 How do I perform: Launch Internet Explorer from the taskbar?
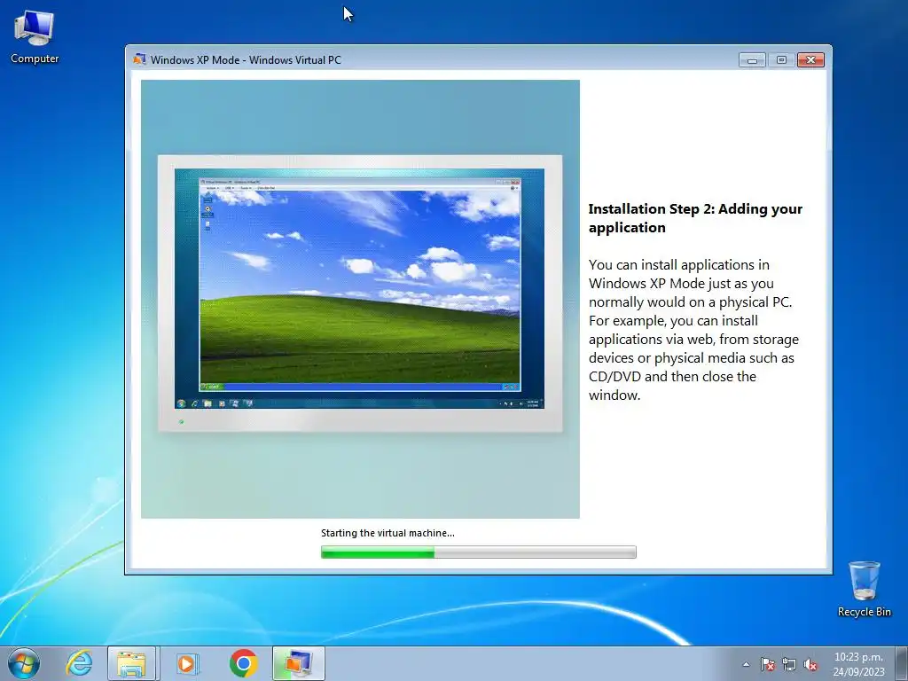pyautogui.click(x=79, y=663)
